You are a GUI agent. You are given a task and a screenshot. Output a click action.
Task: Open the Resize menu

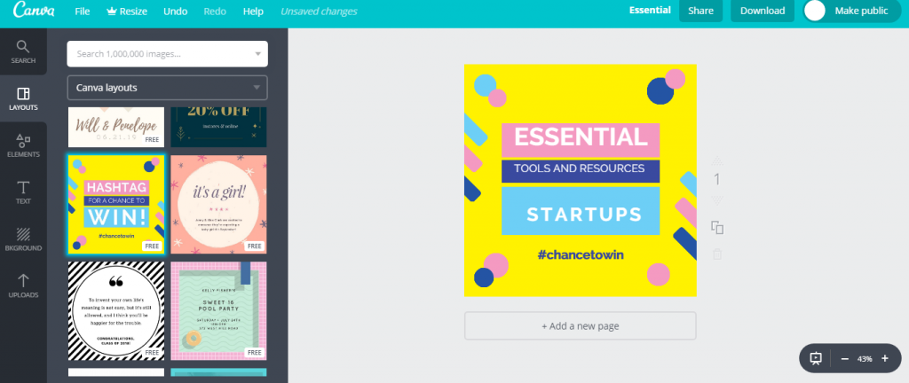click(x=128, y=12)
